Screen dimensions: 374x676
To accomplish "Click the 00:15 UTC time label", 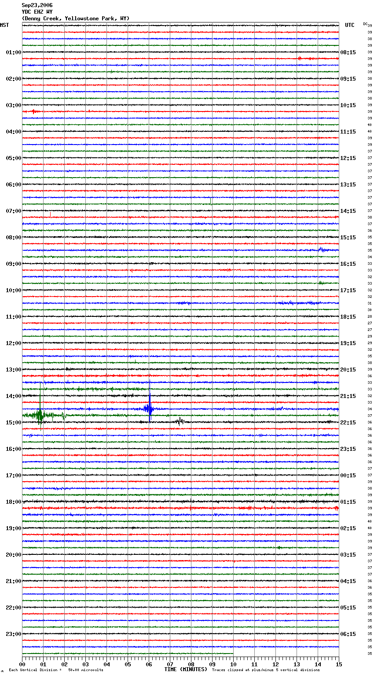I will [348, 475].
